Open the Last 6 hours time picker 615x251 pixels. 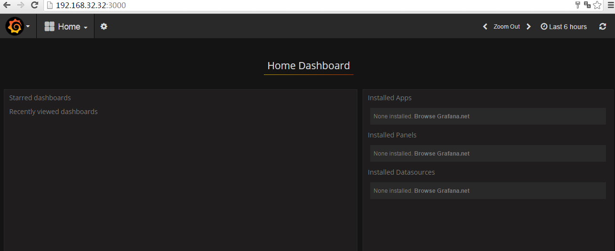click(x=564, y=27)
